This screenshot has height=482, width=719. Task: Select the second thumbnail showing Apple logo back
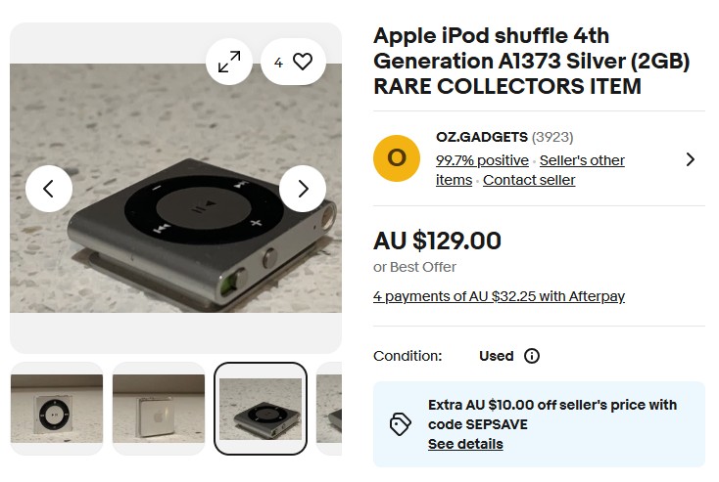[x=159, y=409]
